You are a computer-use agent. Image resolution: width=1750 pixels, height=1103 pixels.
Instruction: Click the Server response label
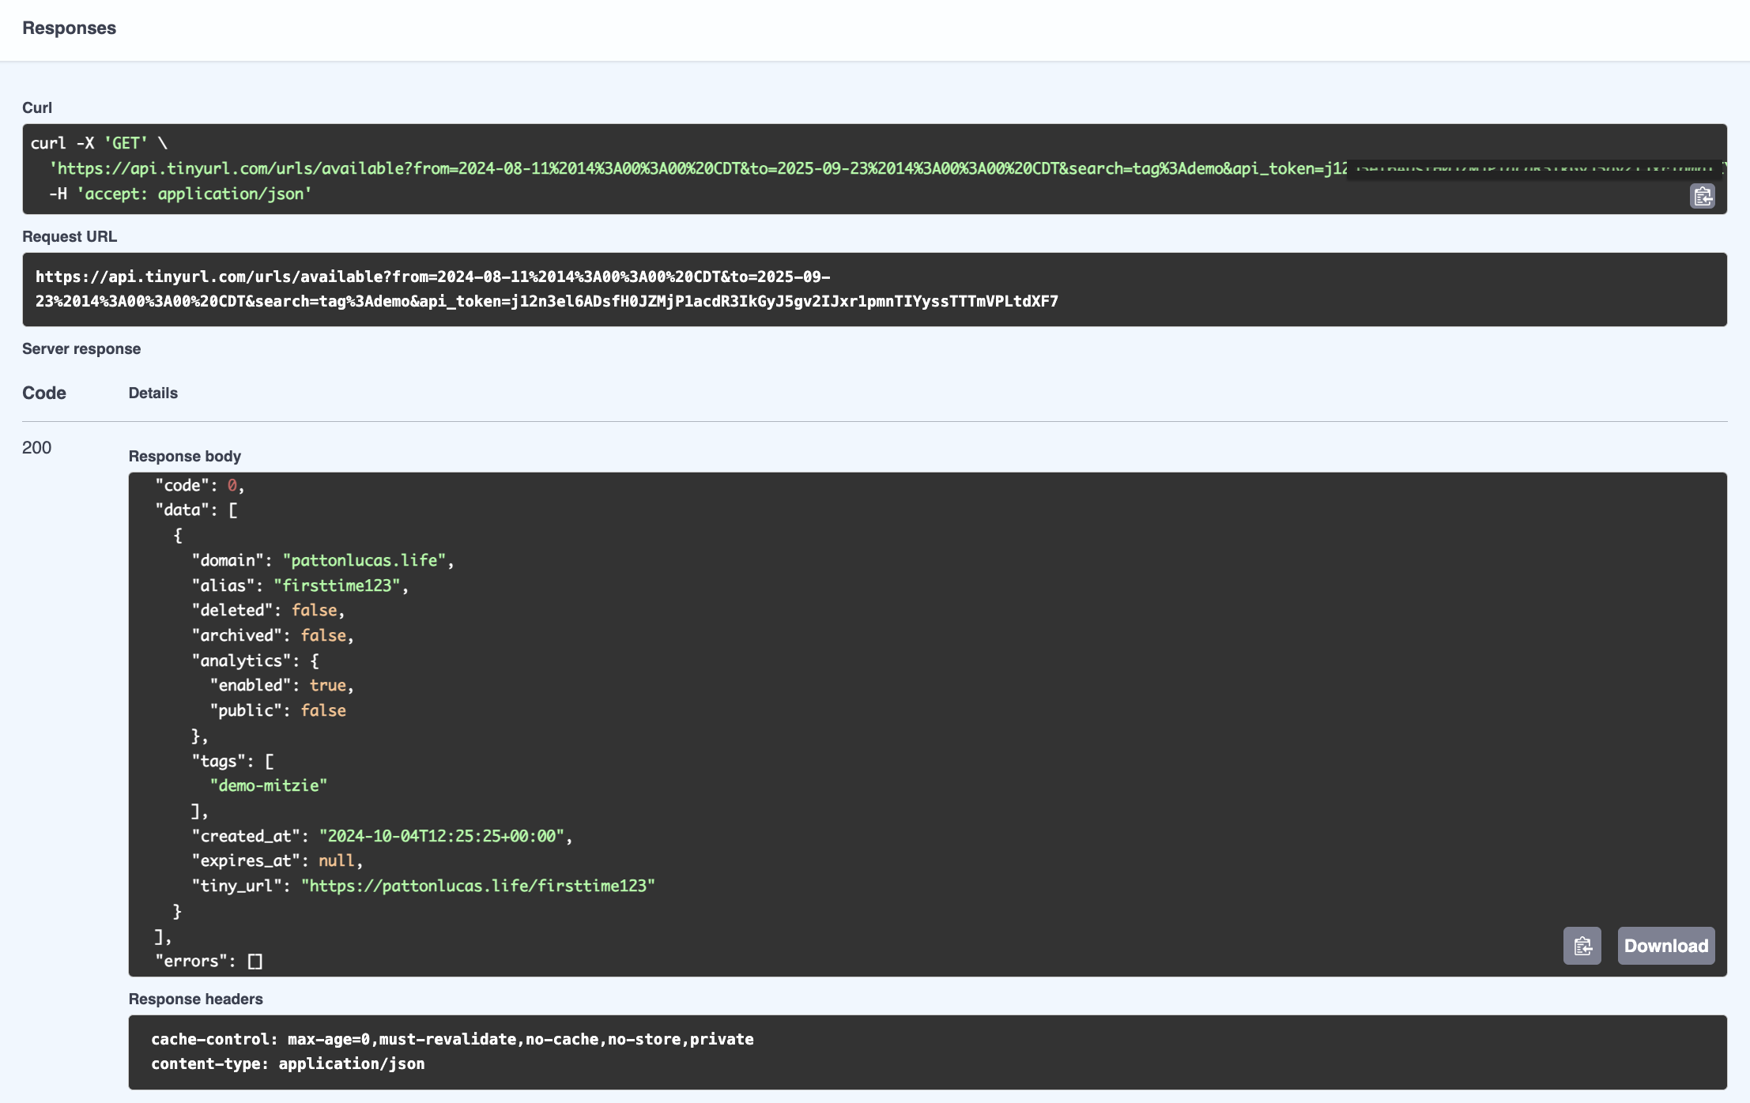click(81, 348)
